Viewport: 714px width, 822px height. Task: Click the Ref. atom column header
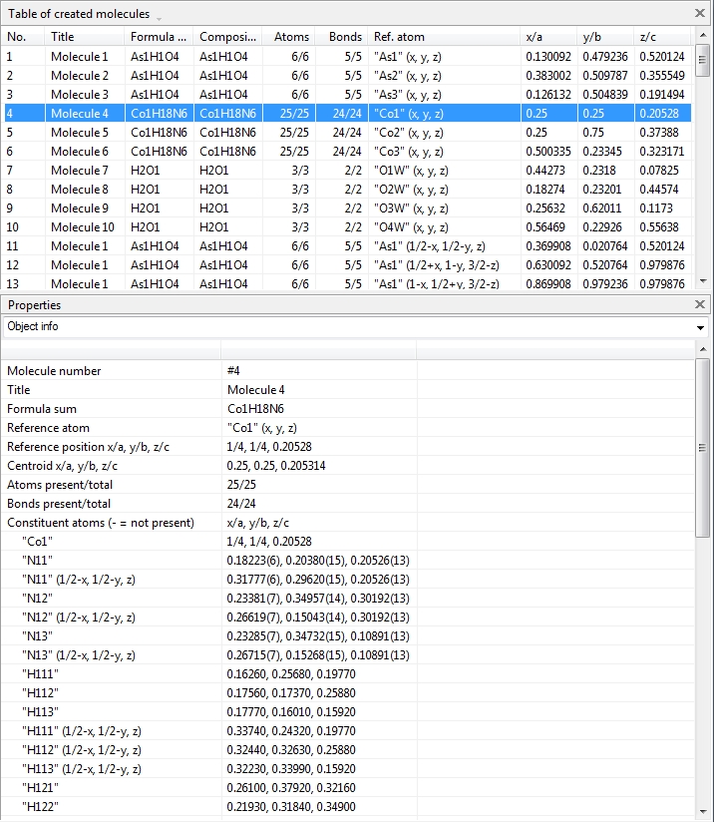pyautogui.click(x=444, y=37)
